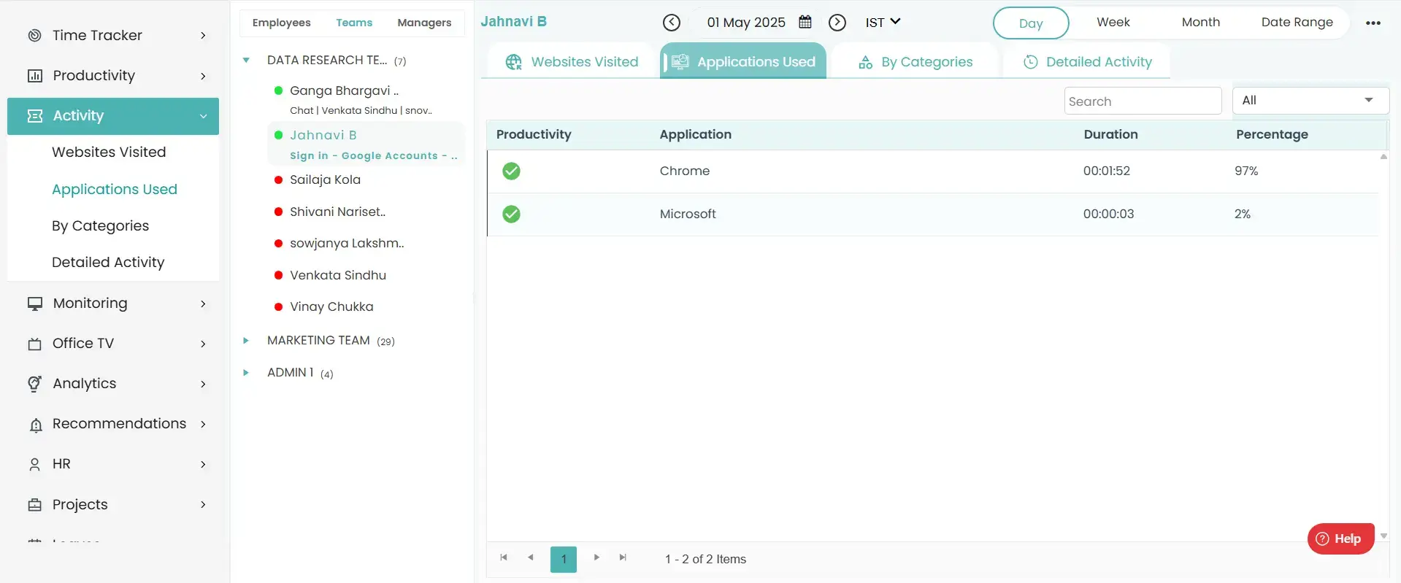Select the Date Range view

[1297, 23]
